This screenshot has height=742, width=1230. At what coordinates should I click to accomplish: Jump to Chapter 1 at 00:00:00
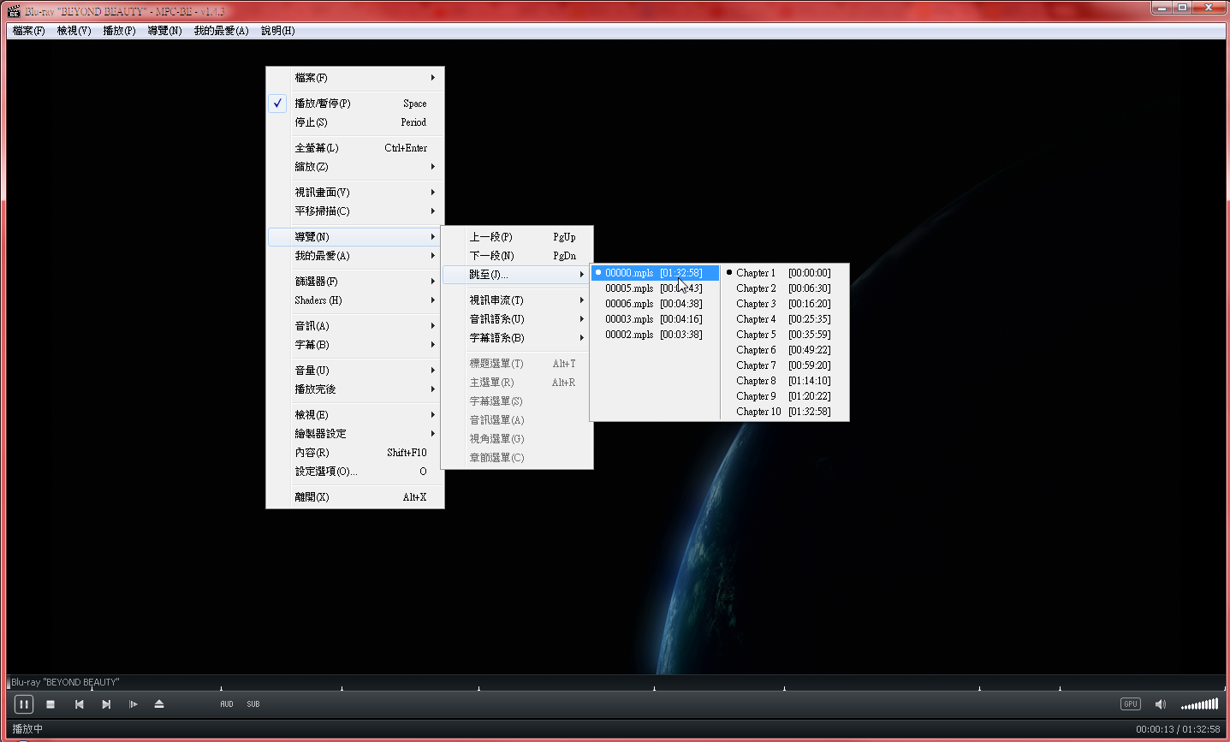point(785,273)
